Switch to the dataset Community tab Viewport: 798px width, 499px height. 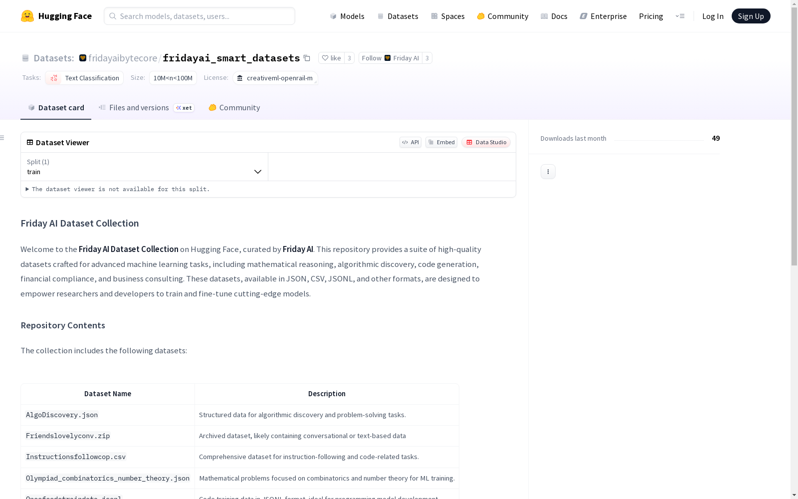(234, 107)
